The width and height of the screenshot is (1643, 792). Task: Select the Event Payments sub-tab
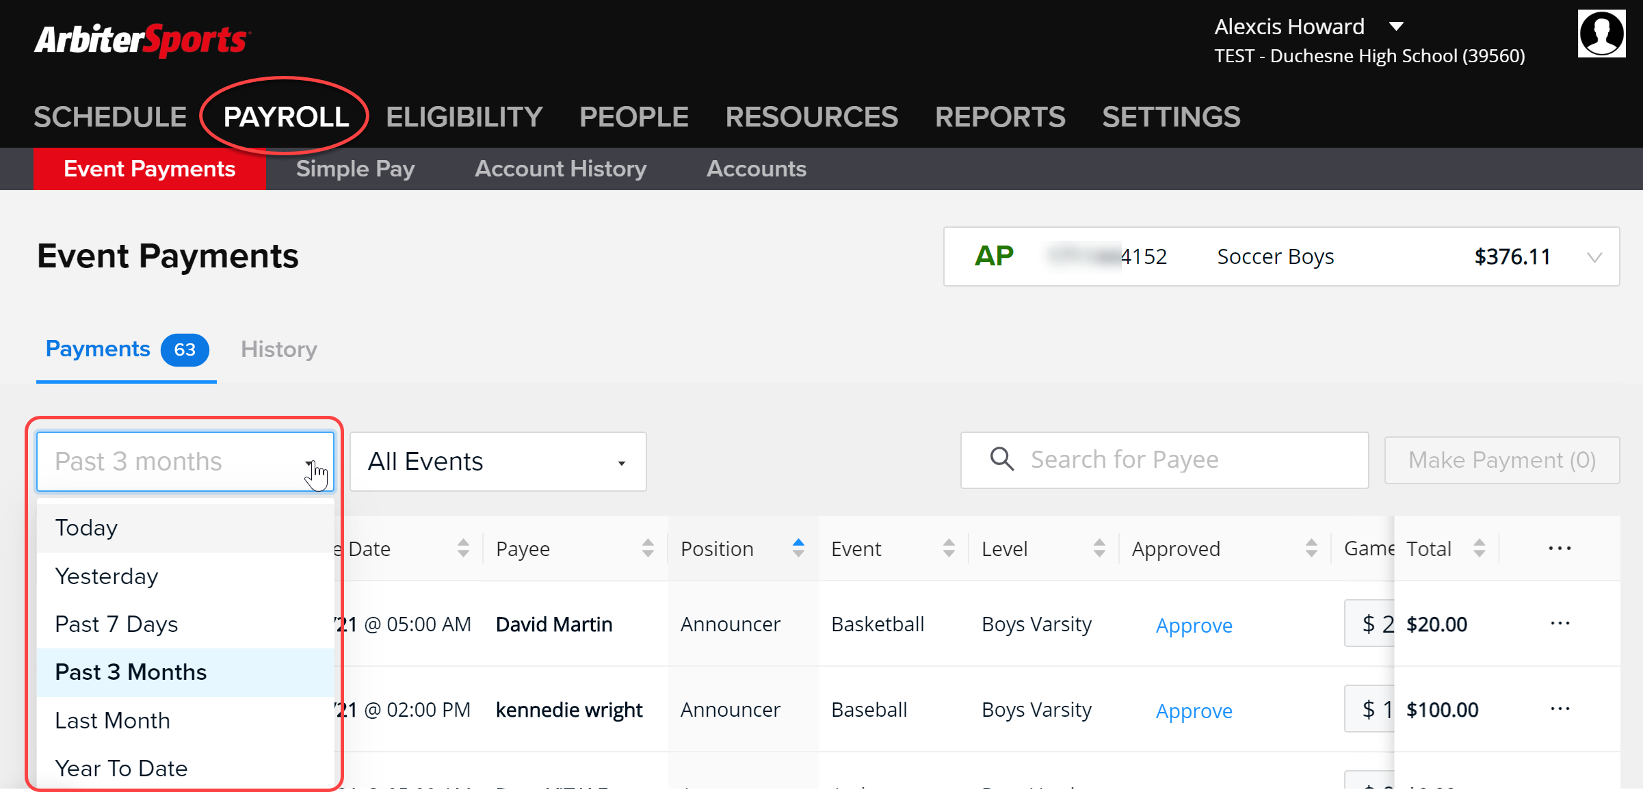point(150,169)
